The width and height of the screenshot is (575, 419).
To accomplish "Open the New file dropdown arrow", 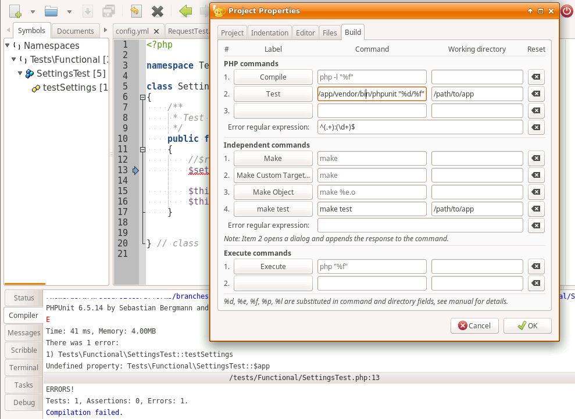I will pyautogui.click(x=33, y=11).
